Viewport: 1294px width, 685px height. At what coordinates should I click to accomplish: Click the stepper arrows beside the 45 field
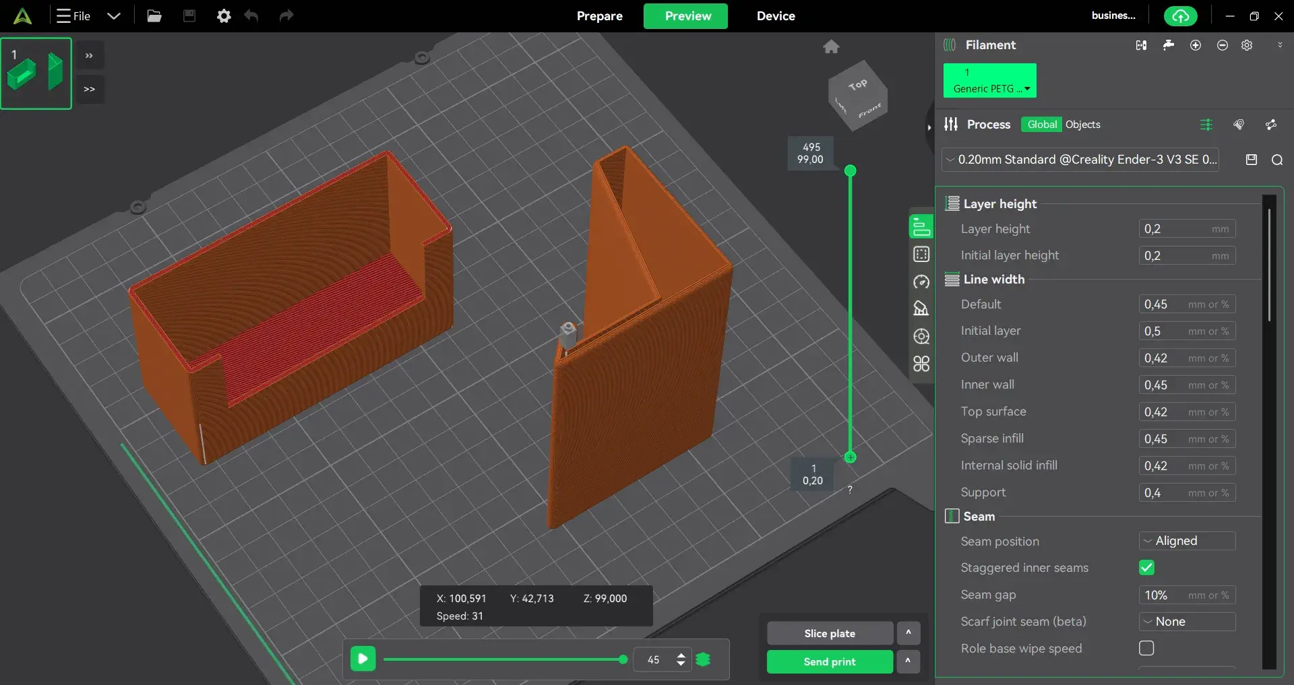click(681, 659)
